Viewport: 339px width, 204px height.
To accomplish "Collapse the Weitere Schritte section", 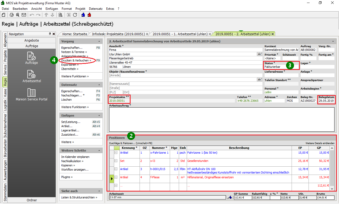I will 99,151.
